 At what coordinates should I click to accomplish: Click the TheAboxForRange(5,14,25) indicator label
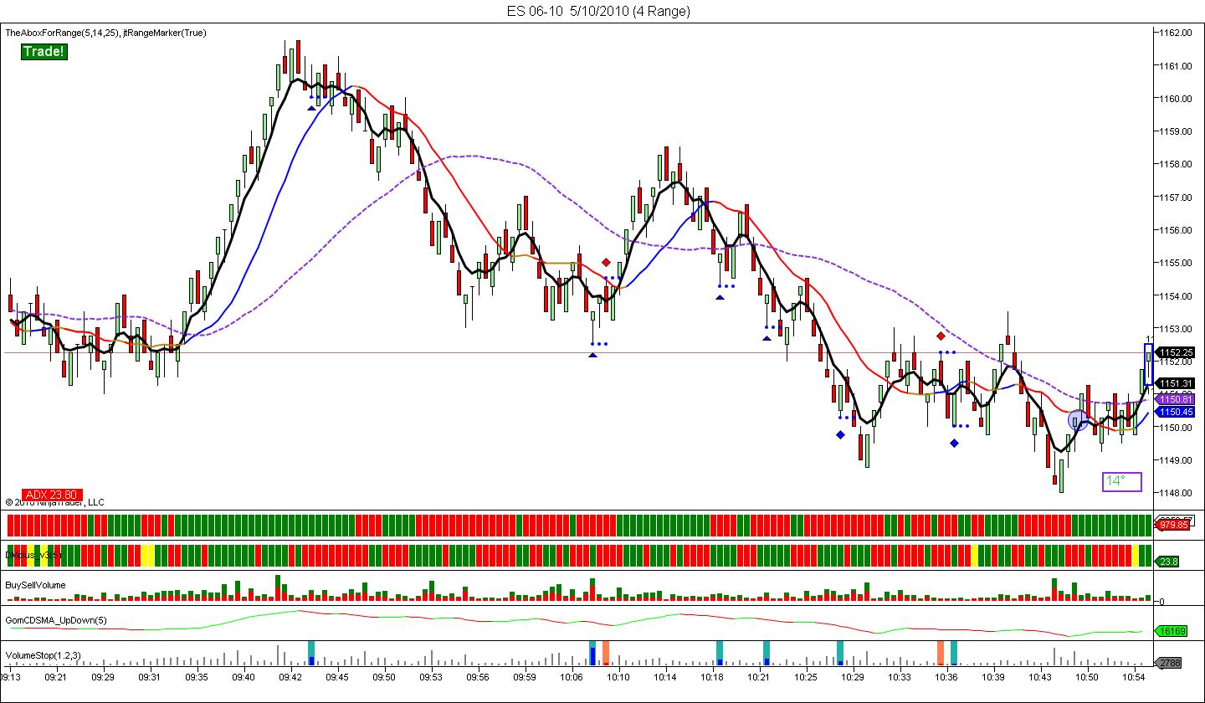point(62,33)
